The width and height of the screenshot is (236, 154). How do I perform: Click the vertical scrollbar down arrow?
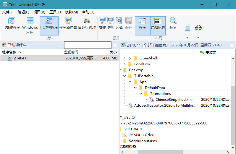[233, 147]
